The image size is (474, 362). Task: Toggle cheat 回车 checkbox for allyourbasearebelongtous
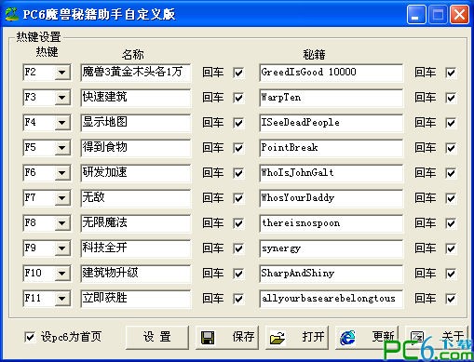[x=451, y=299]
